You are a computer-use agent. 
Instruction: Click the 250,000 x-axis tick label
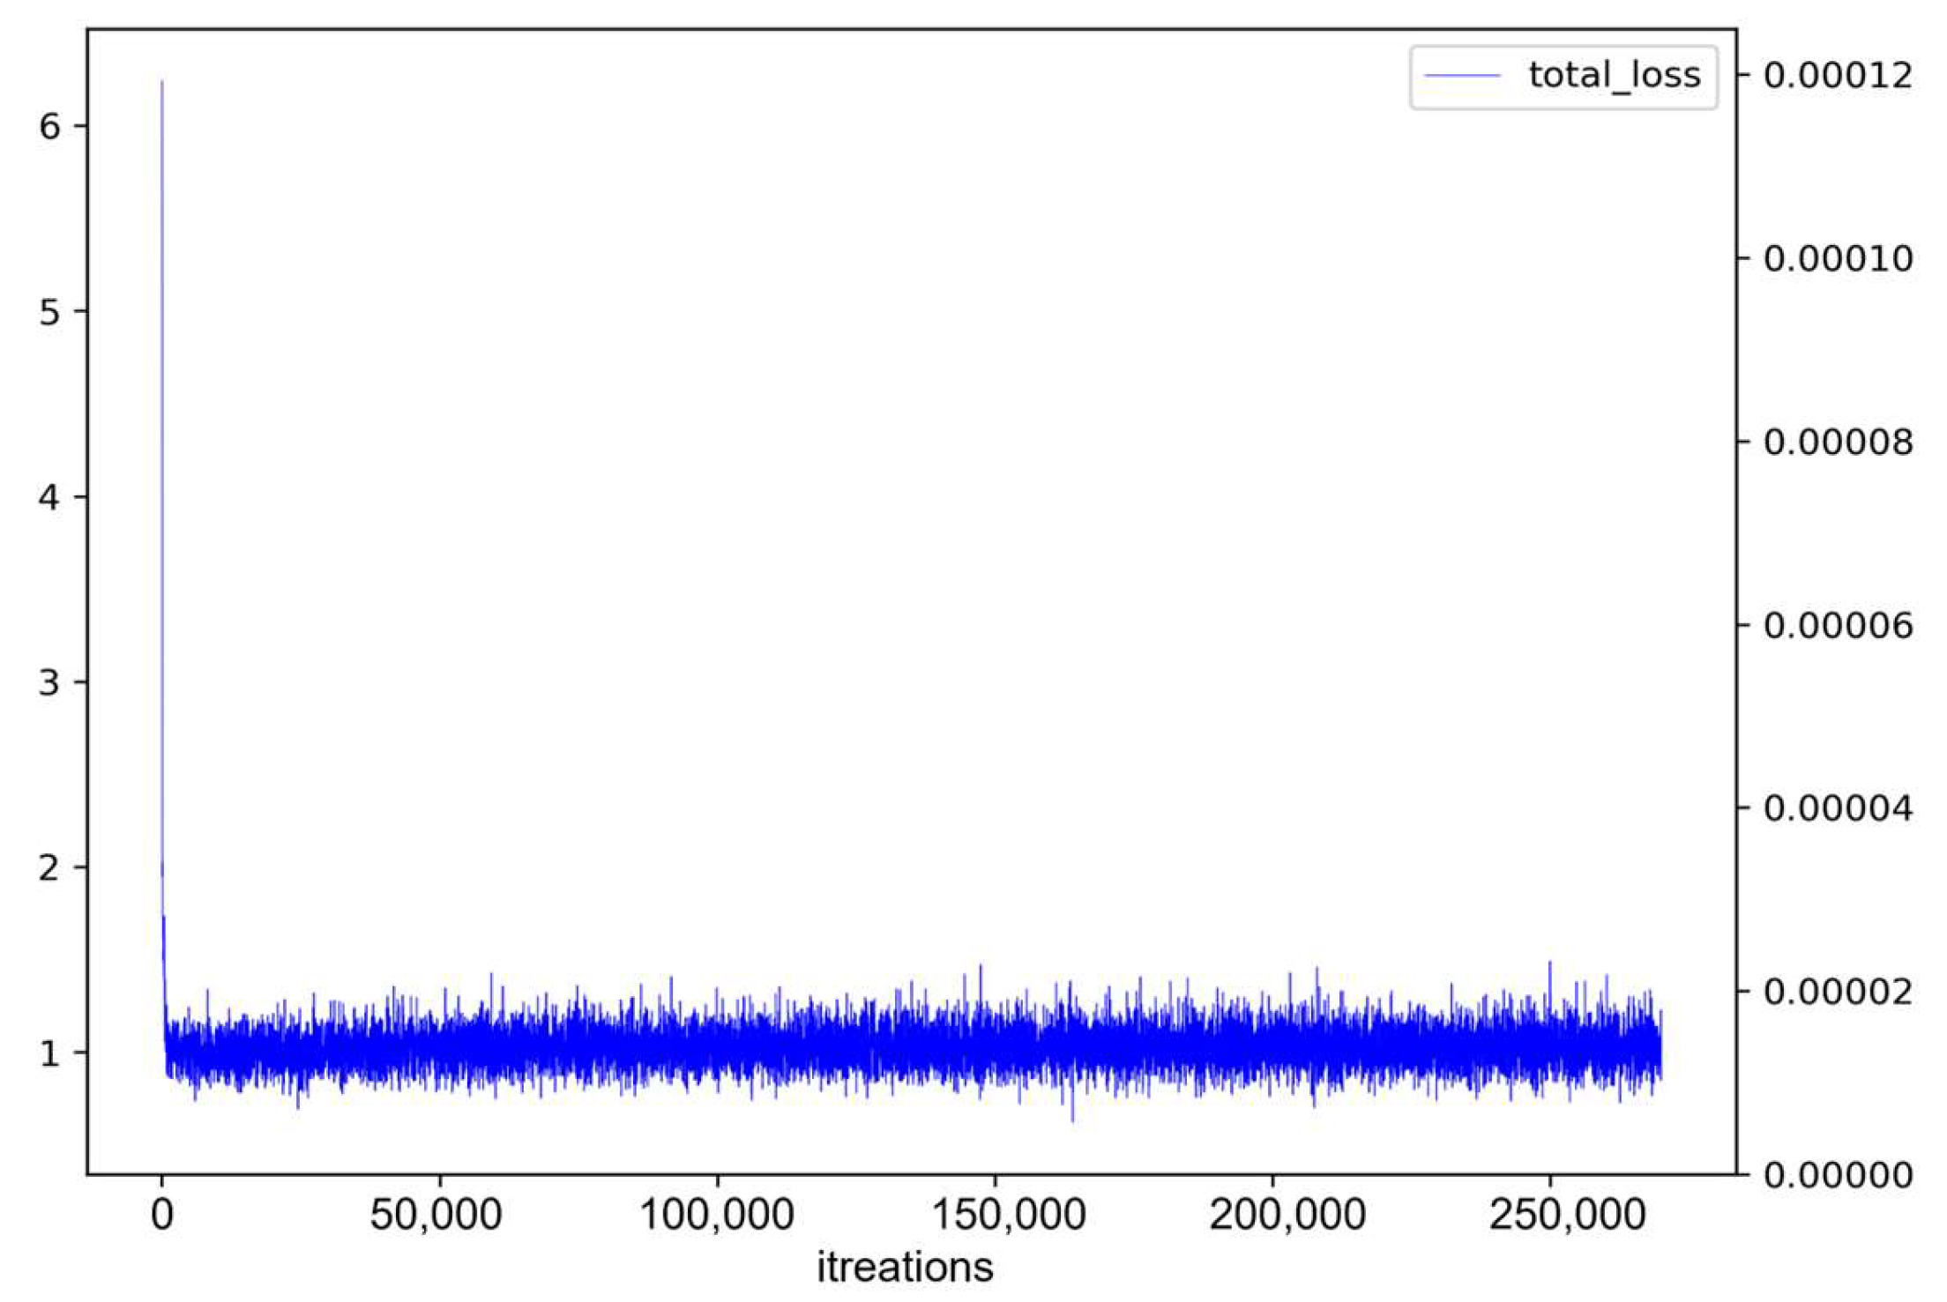pyautogui.click(x=1567, y=1216)
